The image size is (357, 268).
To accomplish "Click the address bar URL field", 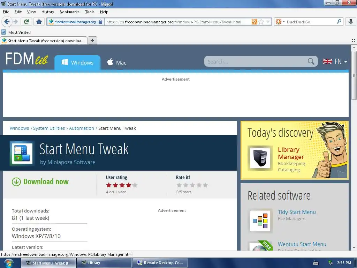I will pyautogui.click(x=177, y=22).
